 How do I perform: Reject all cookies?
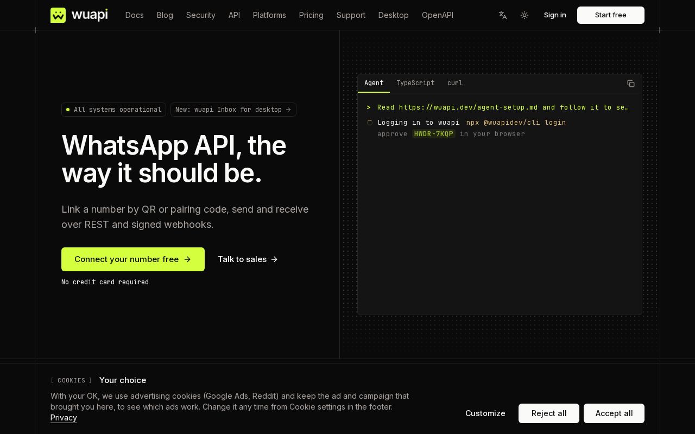pyautogui.click(x=549, y=413)
